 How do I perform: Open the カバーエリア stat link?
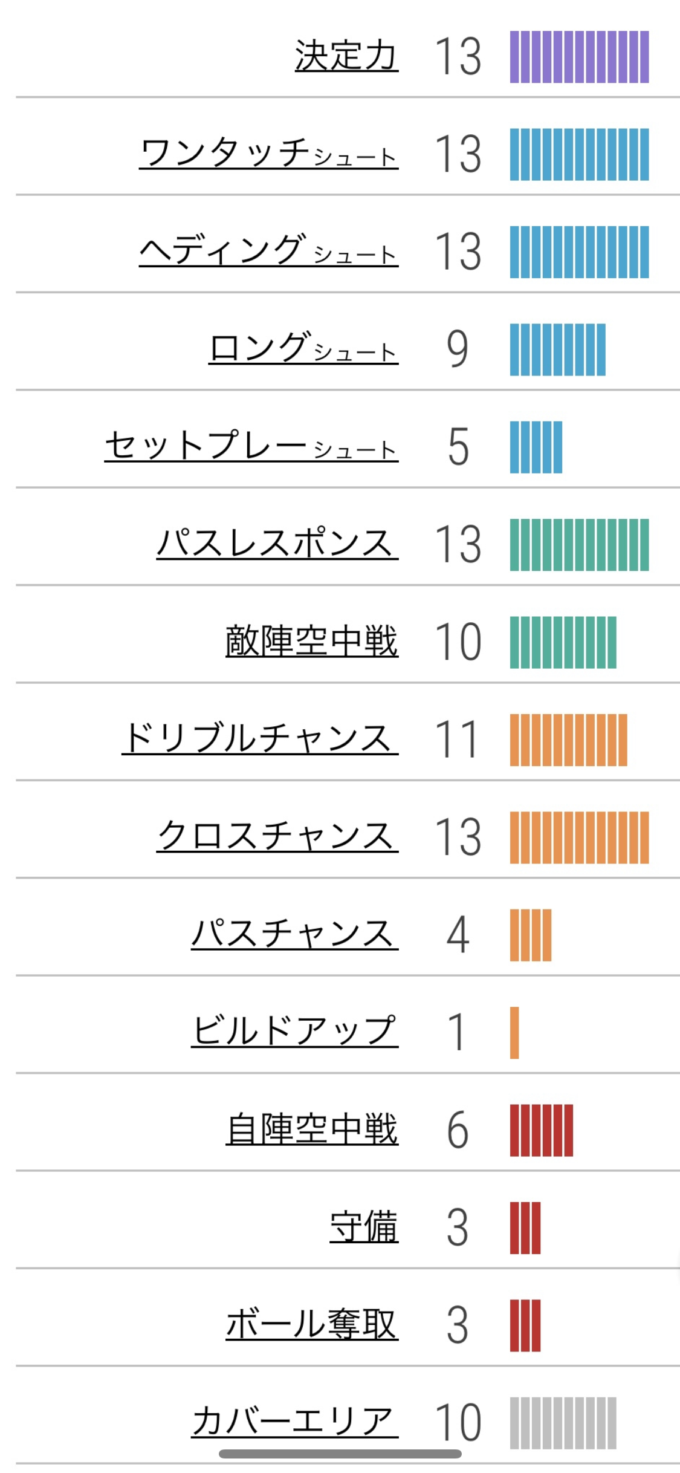pos(294,1421)
